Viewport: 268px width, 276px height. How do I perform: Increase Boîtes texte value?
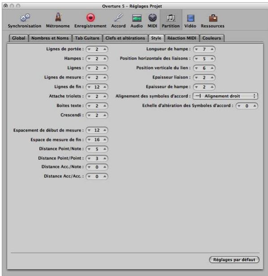pyautogui.click(x=105, y=106)
